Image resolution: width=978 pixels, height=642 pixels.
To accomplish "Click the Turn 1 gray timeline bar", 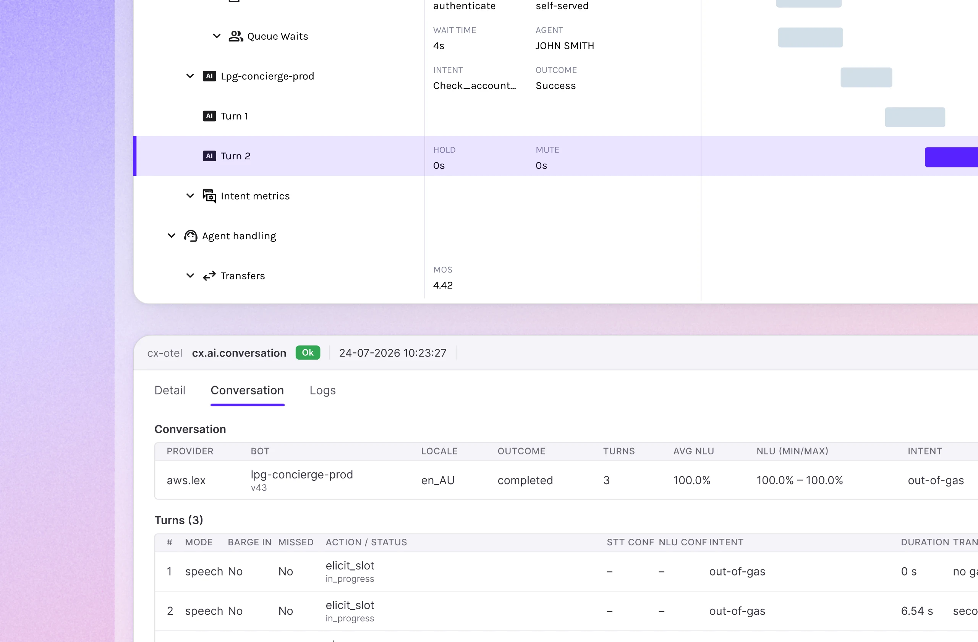I will [x=915, y=117].
